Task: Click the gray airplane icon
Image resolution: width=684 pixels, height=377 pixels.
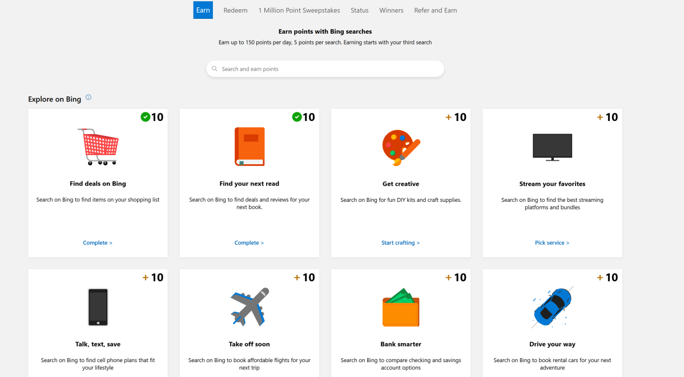Action: pos(250,307)
